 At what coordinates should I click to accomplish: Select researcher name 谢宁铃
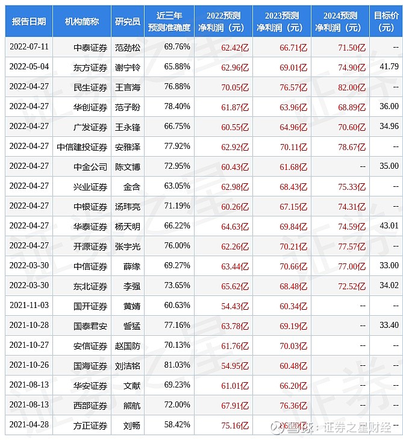tap(128, 68)
